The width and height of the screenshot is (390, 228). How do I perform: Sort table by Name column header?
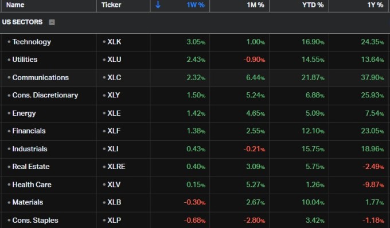coord(15,5)
